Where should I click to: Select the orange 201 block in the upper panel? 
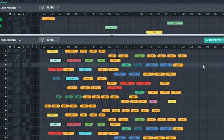48,19
